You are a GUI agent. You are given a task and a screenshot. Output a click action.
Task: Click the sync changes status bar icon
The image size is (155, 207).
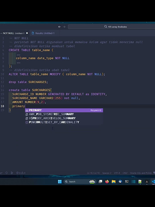pyautogui.click(x=6, y=173)
